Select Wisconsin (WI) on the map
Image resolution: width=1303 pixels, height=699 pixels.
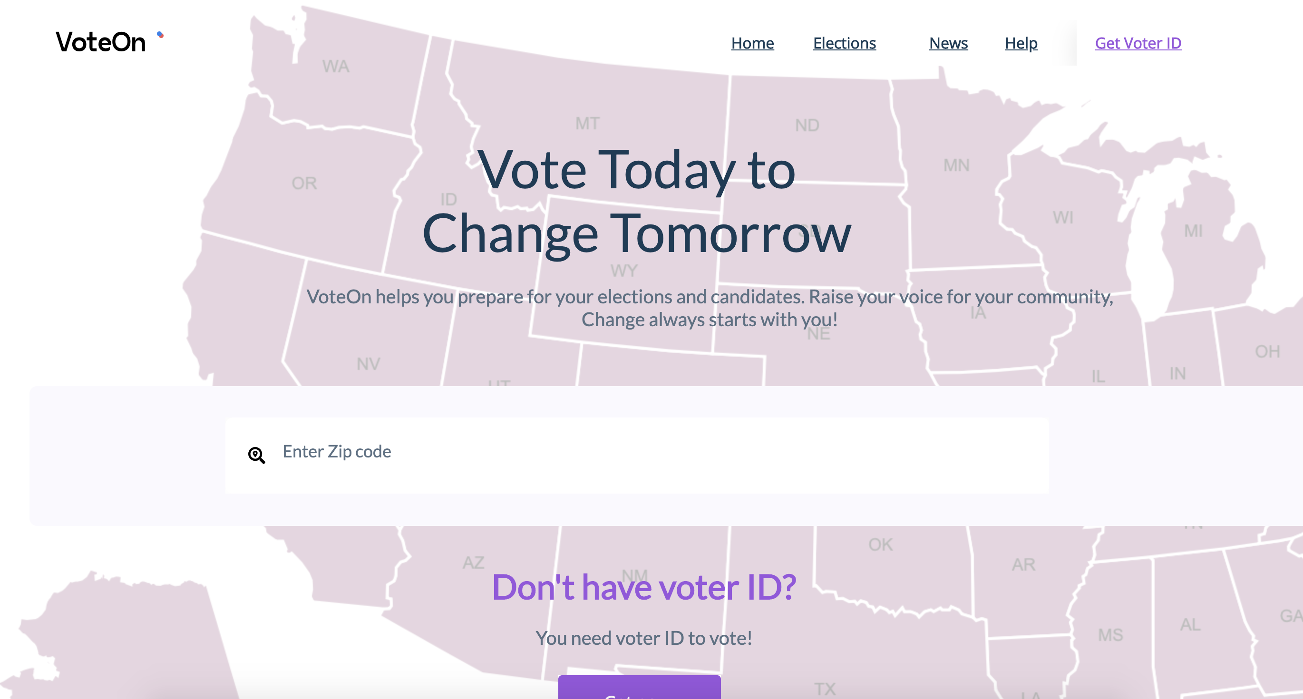click(1063, 217)
